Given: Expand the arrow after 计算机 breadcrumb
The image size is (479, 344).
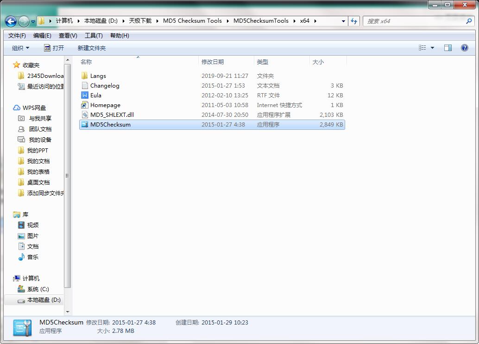Looking at the screenshot, I should pyautogui.click(x=78, y=21).
